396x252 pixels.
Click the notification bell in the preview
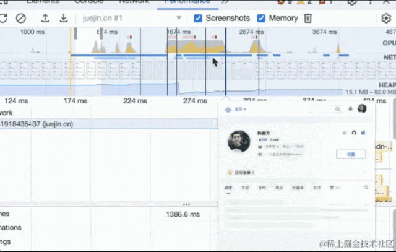tap(350, 109)
